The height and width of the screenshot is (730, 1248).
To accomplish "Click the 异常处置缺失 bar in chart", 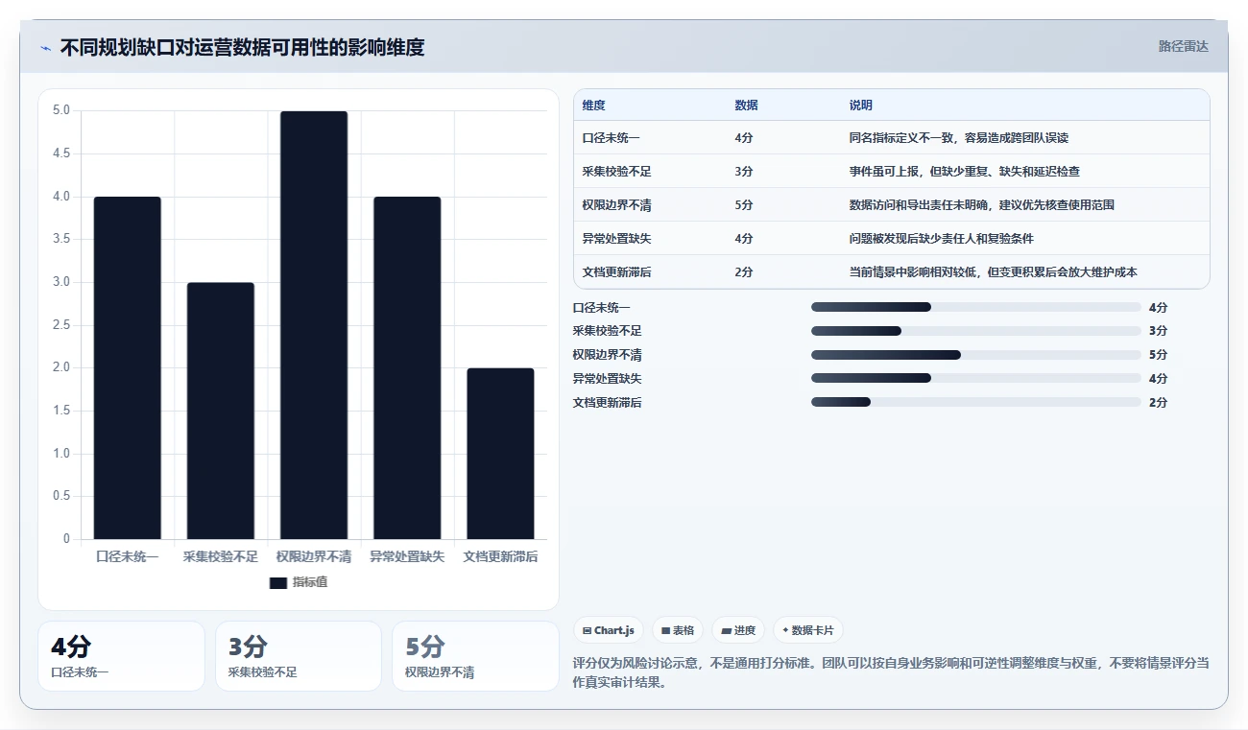I will [407, 367].
